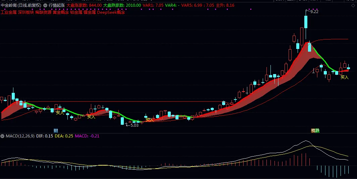This screenshot has height=179, width=357.
Task: Click the VAR4 indicator label
Action: click(172, 5)
